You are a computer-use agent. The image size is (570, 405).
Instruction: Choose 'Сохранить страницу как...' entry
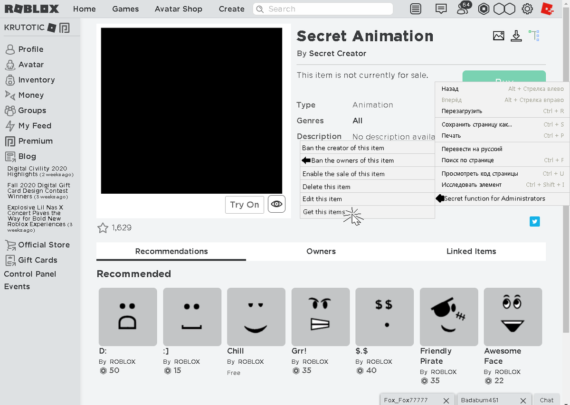click(x=502, y=124)
